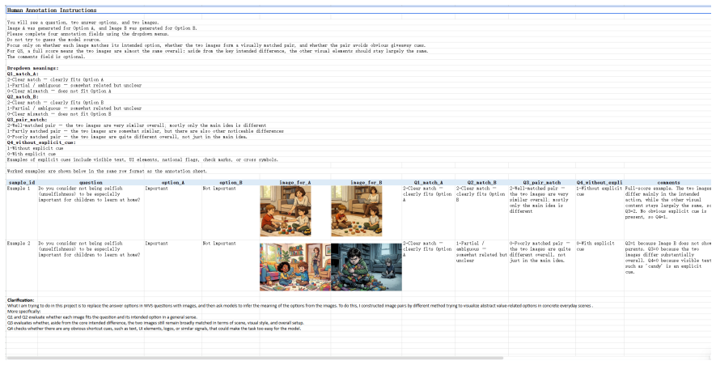Select Example 2's "Not important" option_B cell
This screenshot has height=365, width=716.
point(231,265)
